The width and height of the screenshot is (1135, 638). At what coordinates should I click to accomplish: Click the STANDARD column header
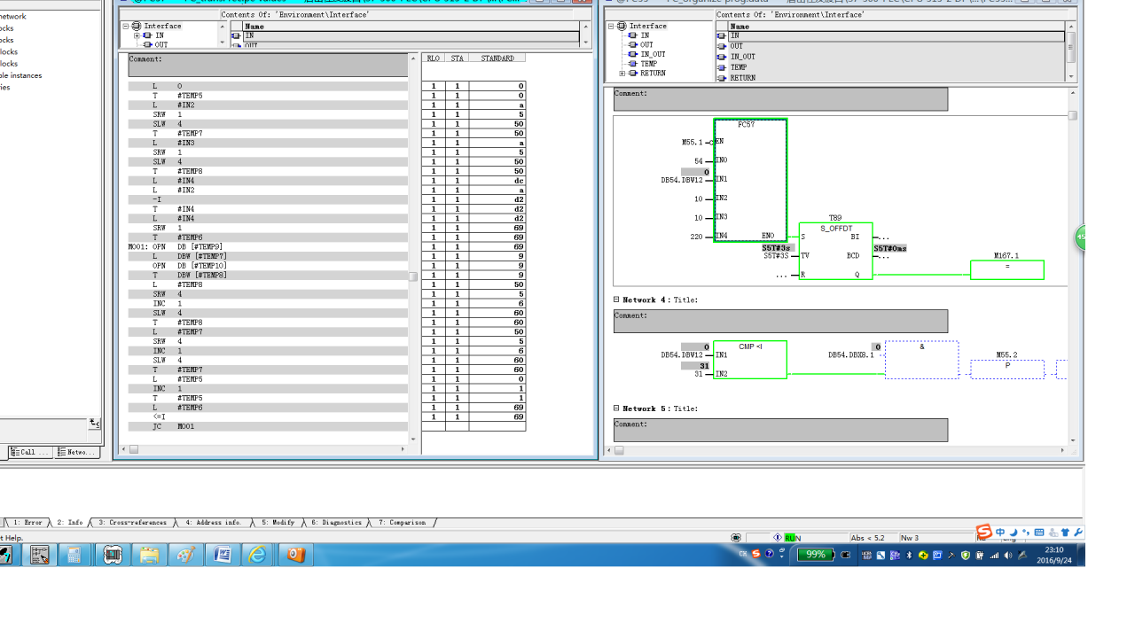pyautogui.click(x=497, y=58)
